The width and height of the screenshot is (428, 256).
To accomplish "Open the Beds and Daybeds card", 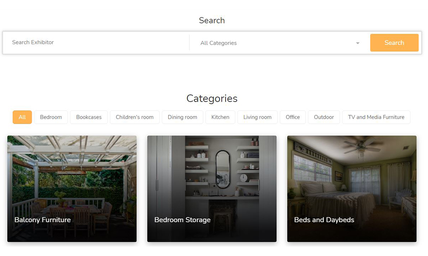I will coord(352,179).
